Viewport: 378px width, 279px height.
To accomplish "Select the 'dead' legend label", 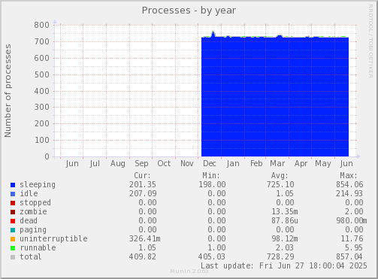I will [x=29, y=220].
